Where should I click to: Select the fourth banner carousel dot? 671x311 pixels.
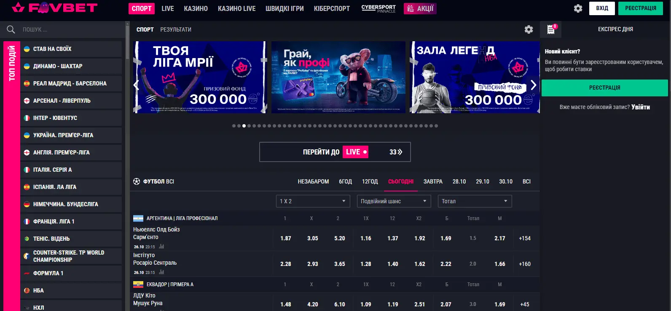click(249, 126)
